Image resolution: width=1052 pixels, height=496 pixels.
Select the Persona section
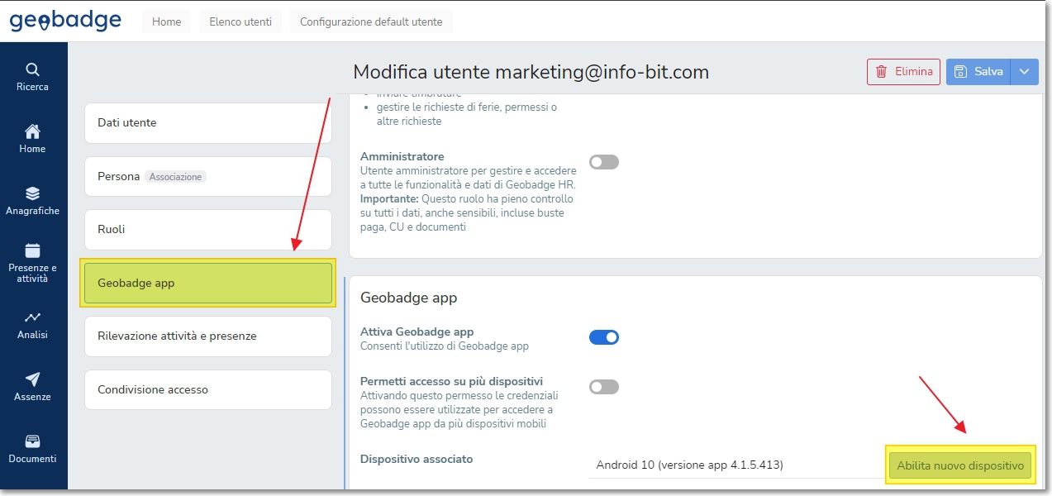point(208,176)
